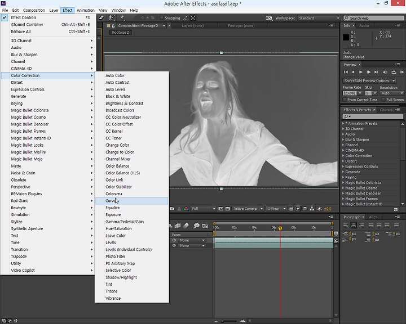The image size is (406, 324).
Task: Open Active Camera view dropdown
Action: tap(248, 209)
